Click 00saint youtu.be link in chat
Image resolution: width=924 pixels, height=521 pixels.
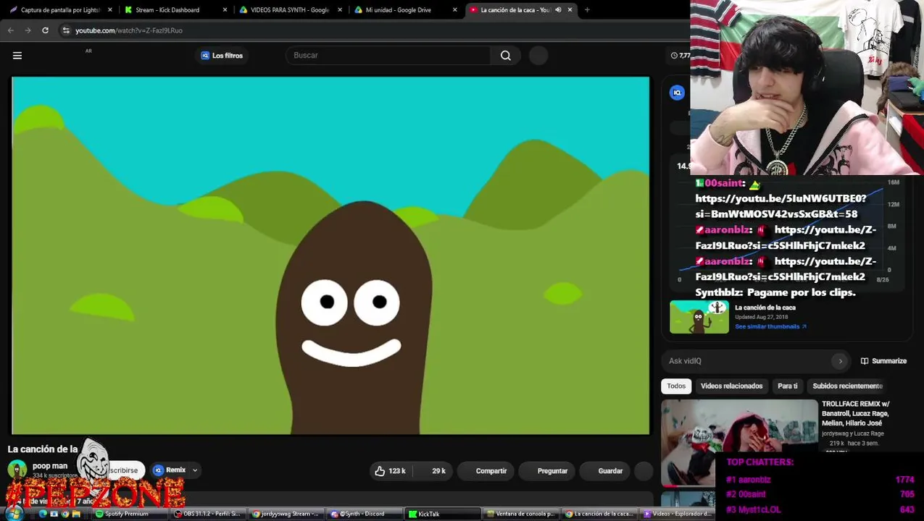coord(781,206)
